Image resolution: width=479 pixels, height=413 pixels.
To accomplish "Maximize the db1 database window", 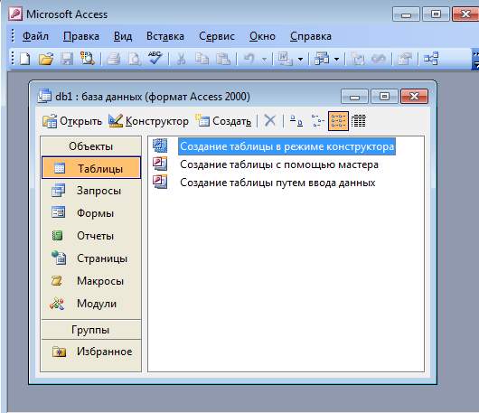I will click(384, 97).
